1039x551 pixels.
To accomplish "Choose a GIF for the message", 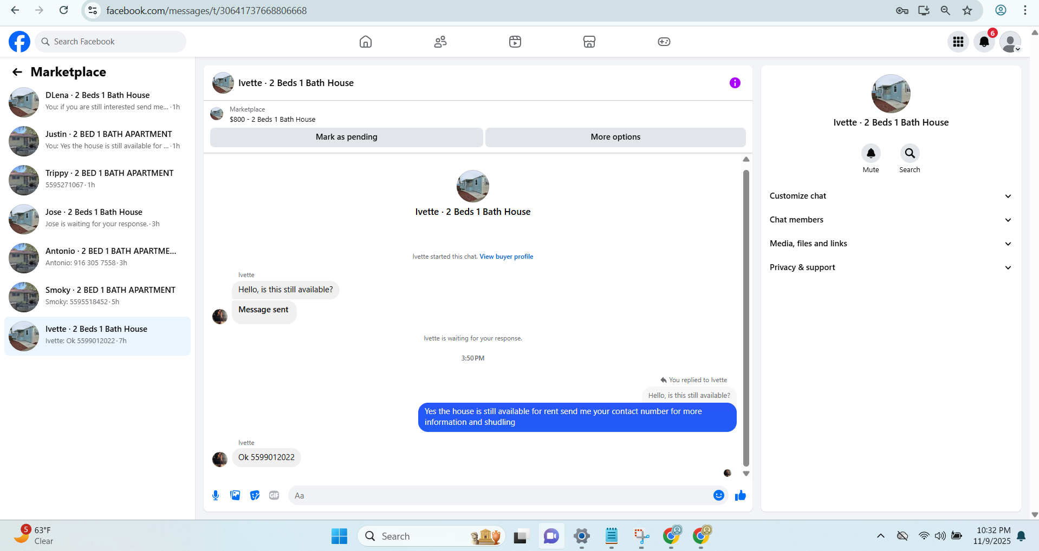I will pos(274,495).
